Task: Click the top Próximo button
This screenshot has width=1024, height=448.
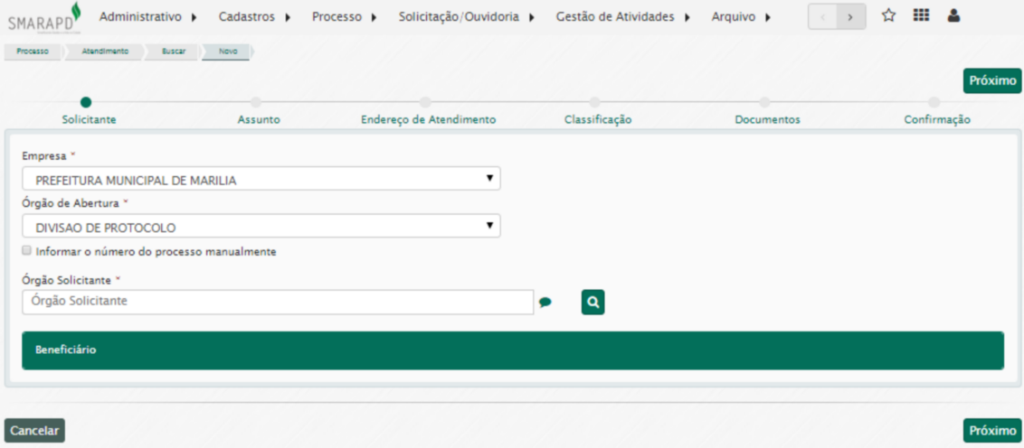Action: (991, 80)
